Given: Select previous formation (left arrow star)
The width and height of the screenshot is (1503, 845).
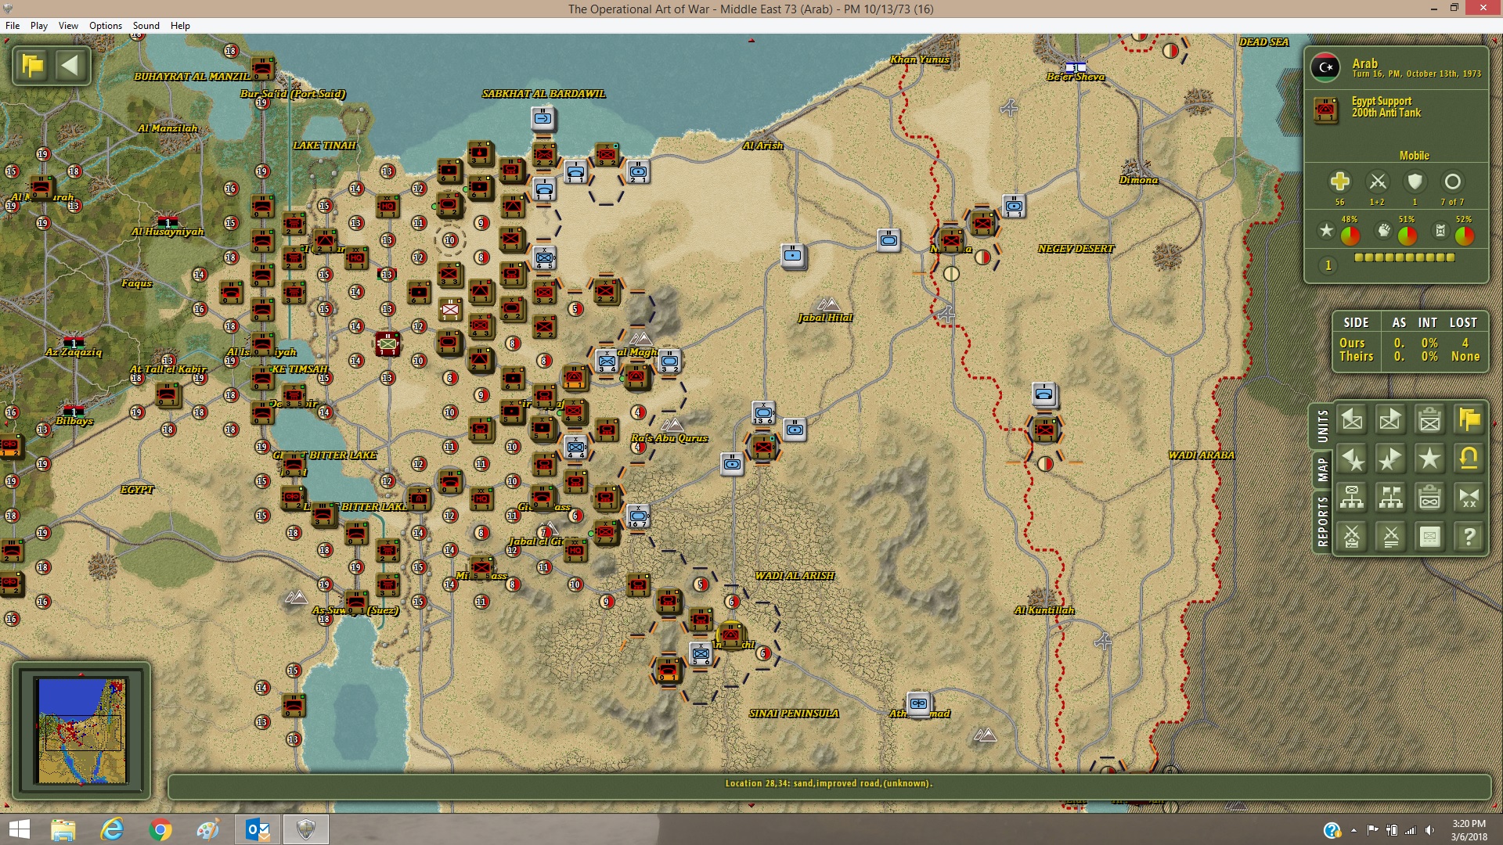Looking at the screenshot, I should point(1352,459).
